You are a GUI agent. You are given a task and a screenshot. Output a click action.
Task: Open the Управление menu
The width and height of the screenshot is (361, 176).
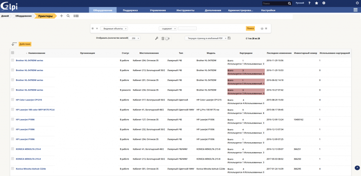(158, 10)
